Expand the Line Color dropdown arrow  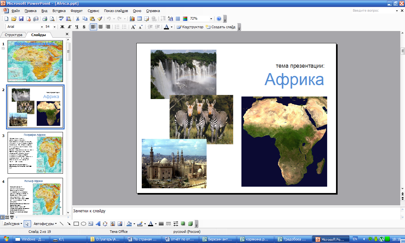coord(145,224)
